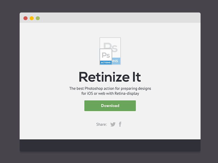218x163 pixels.
Task: Click the green fill of the Download bar
Action: [110, 106]
